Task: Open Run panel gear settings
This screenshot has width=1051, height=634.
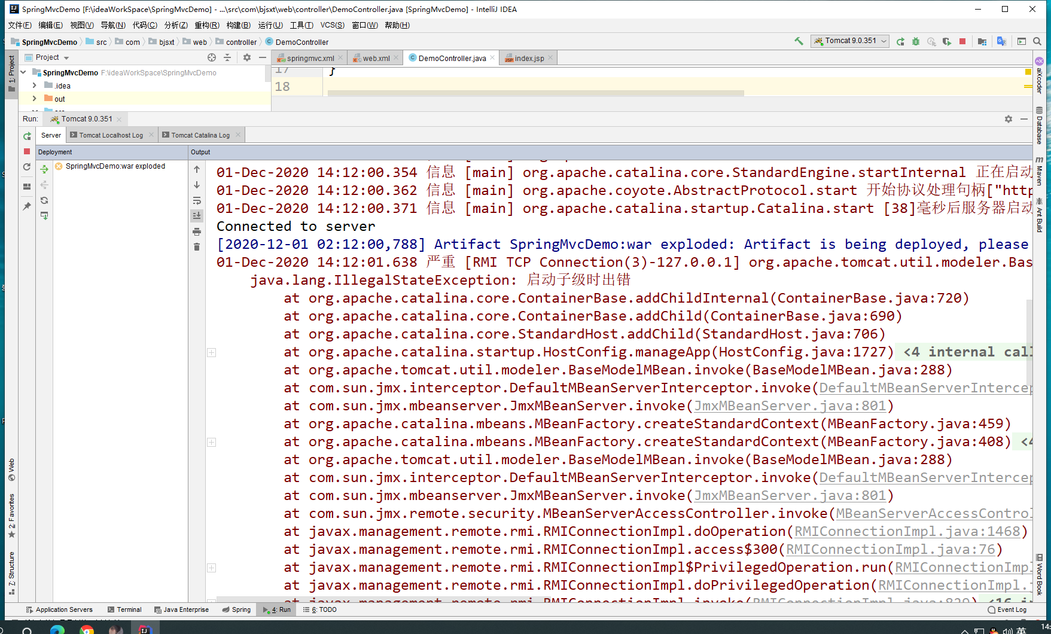Action: [1009, 119]
